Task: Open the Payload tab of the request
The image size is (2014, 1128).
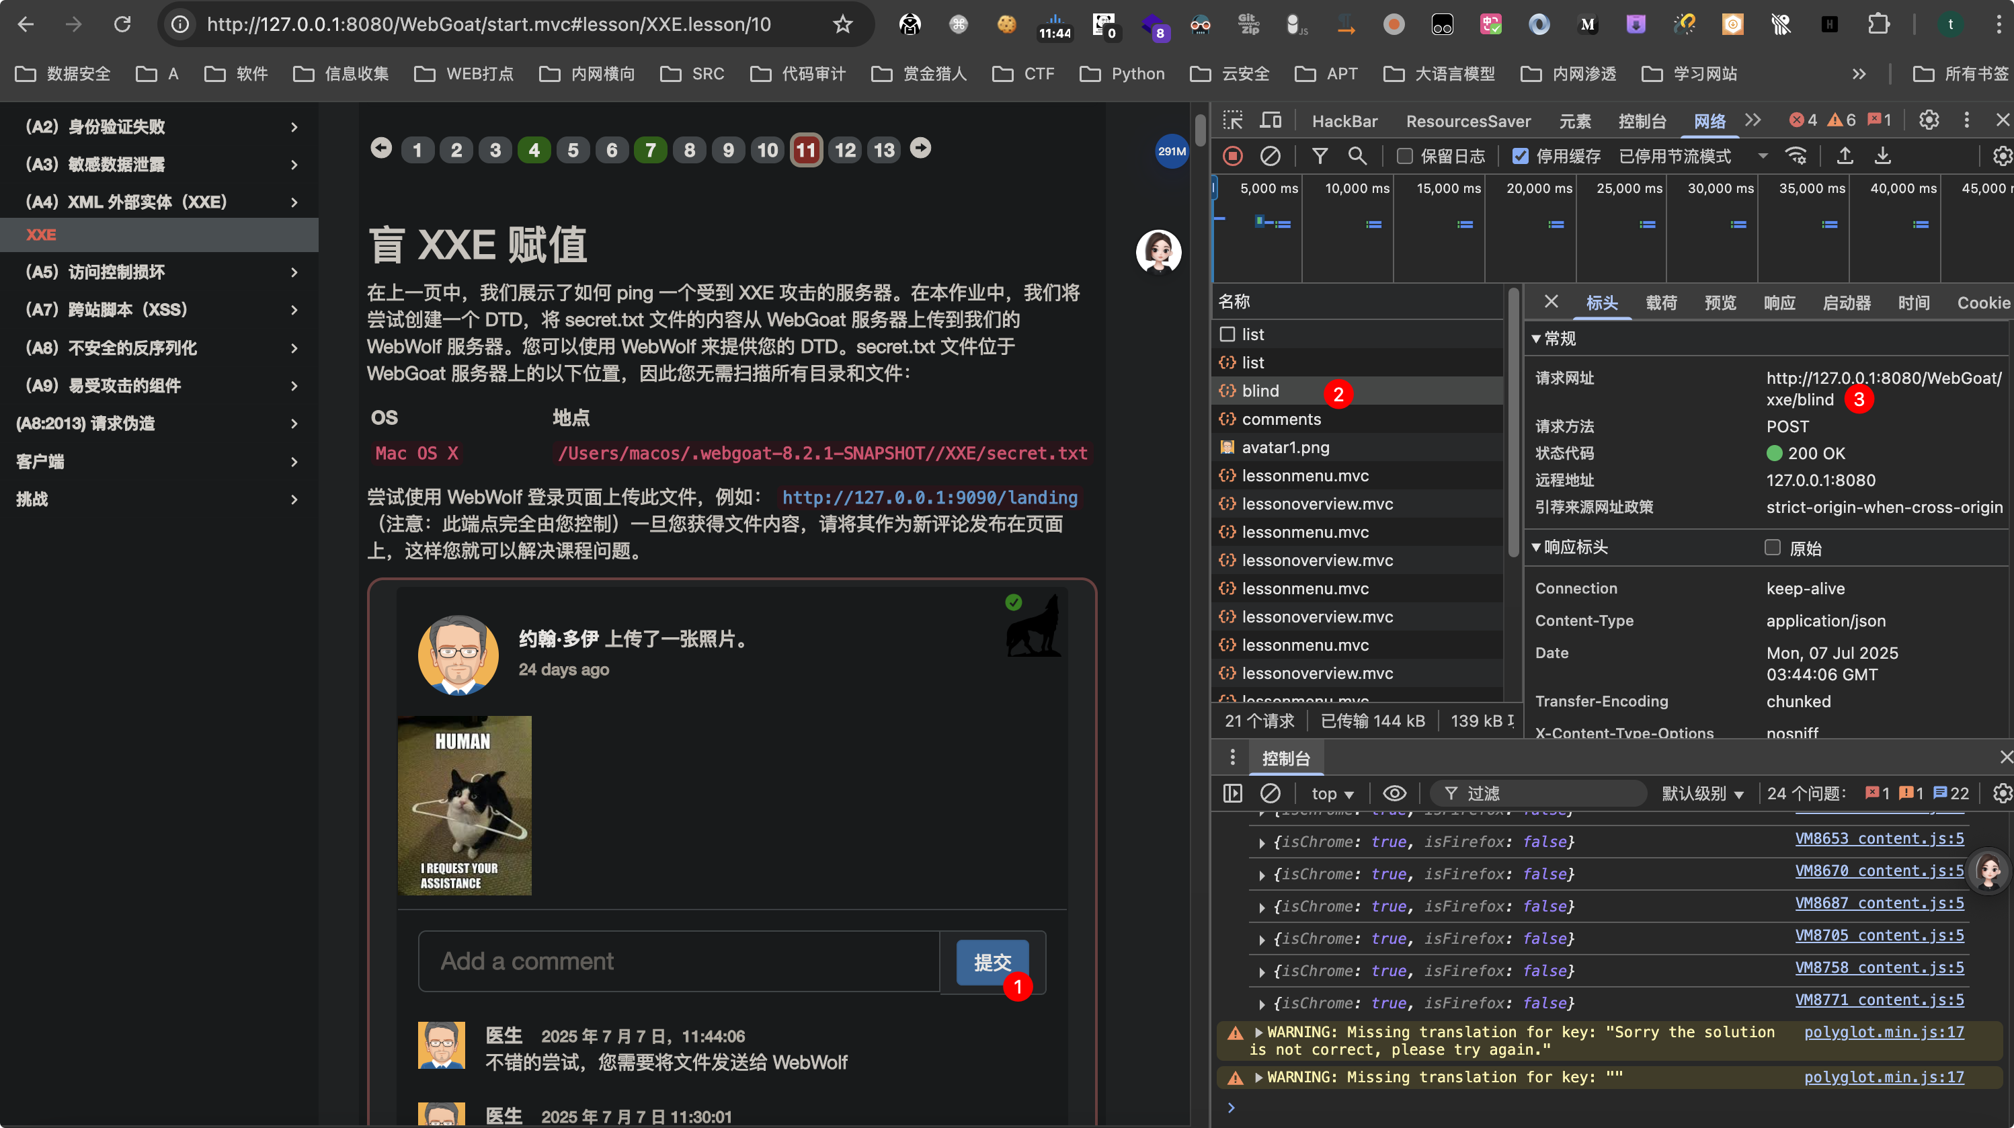Action: [x=1661, y=303]
